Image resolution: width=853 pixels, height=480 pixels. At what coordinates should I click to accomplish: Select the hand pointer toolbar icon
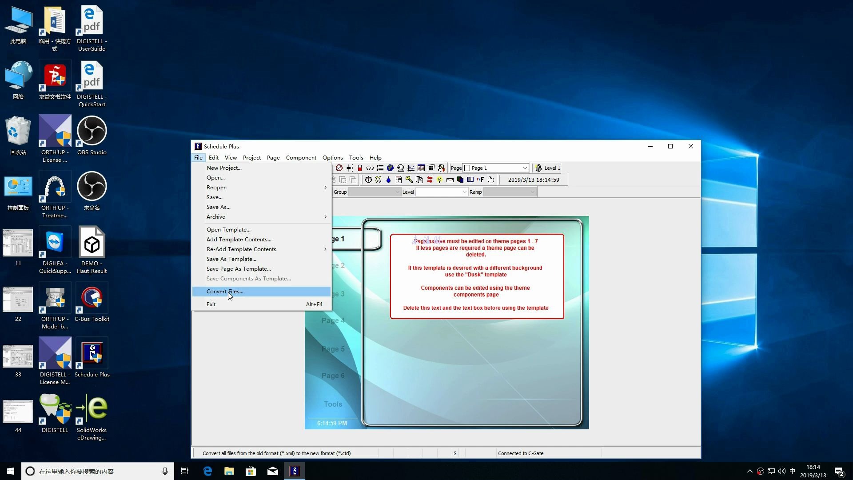click(x=491, y=180)
